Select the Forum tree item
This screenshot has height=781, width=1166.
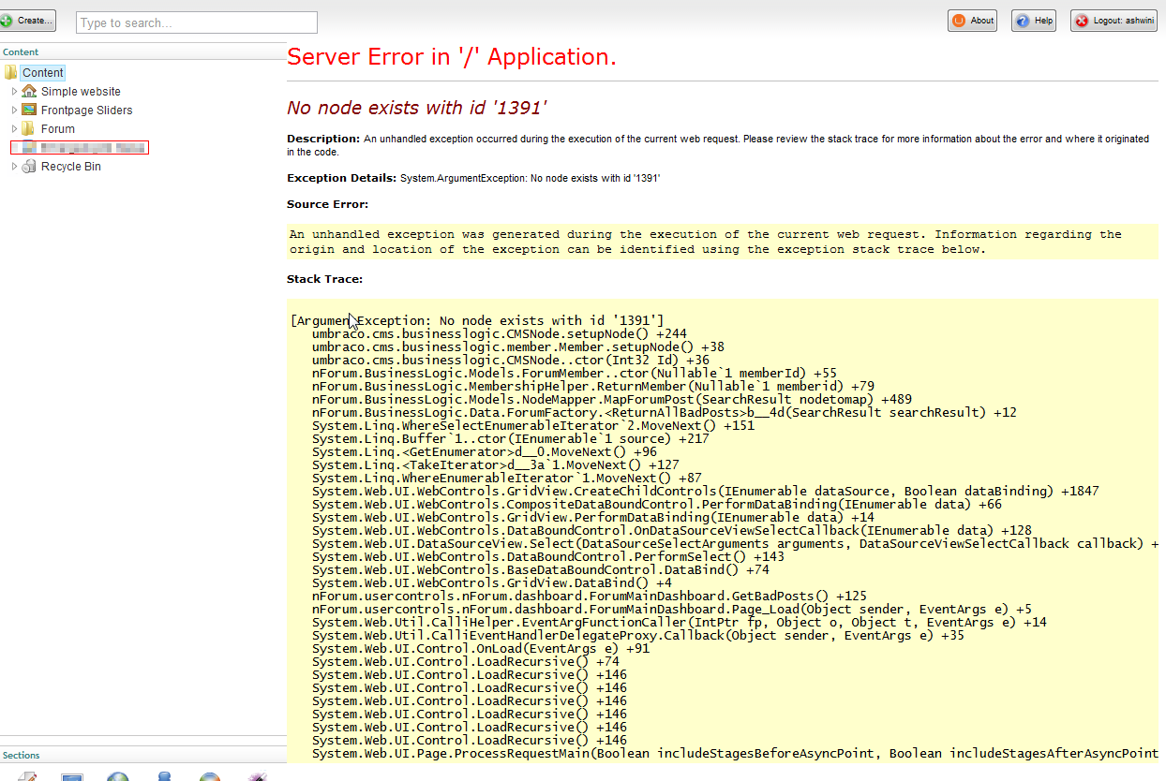[x=58, y=129]
